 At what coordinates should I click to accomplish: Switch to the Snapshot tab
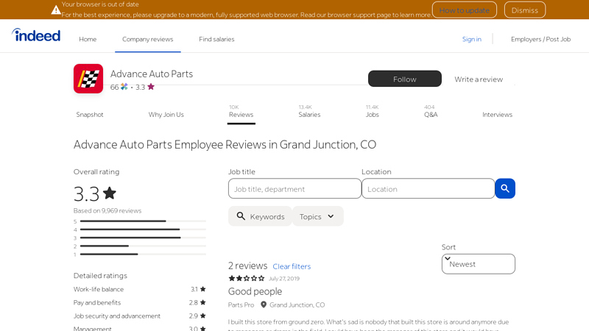(90, 115)
